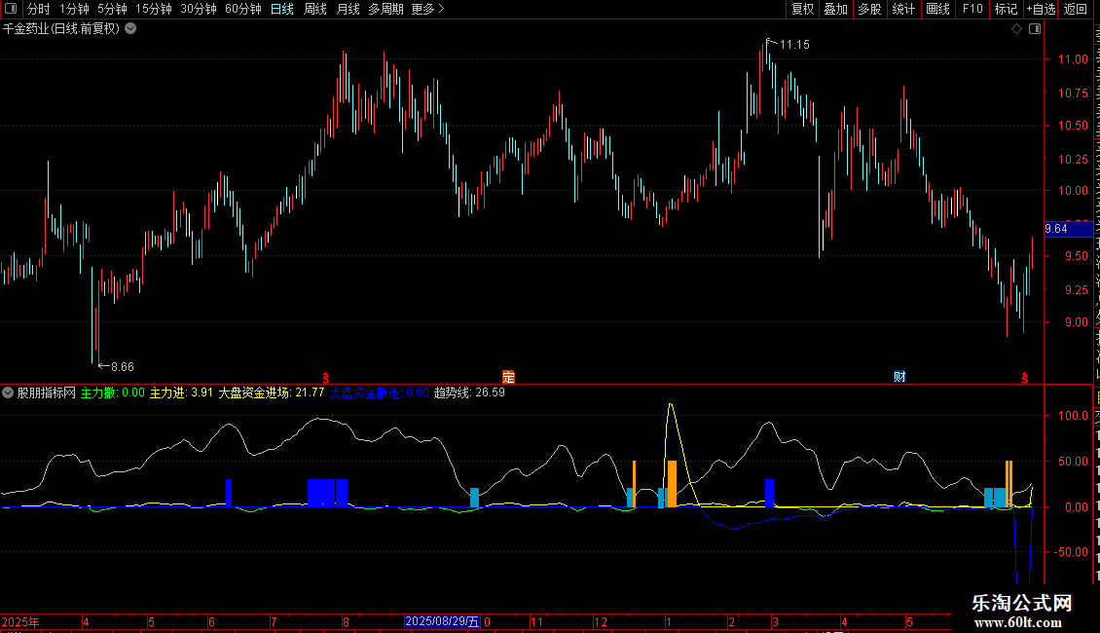This screenshot has height=633, width=1100.
Task: Click the 返回 back button
Action: [1075, 9]
